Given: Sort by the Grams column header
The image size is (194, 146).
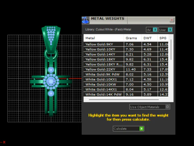Looking at the screenshot, I should click(x=133, y=38).
